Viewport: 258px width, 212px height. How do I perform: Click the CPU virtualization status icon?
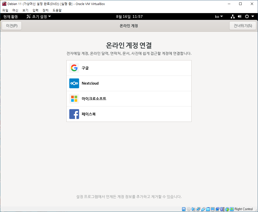222,209
